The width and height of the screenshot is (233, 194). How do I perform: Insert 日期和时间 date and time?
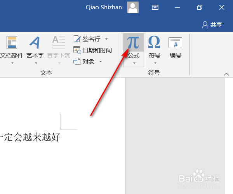tap(92, 50)
